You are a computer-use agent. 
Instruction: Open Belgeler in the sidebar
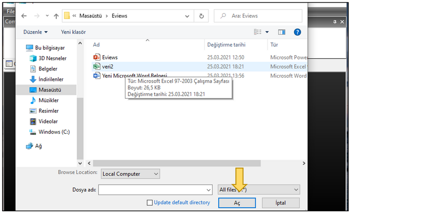pos(44,69)
